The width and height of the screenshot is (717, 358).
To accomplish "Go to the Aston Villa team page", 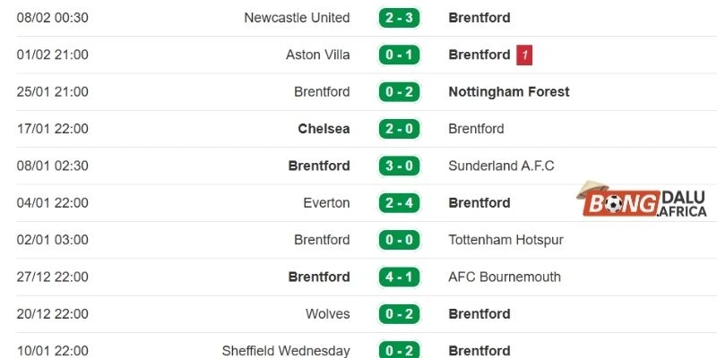I will pyautogui.click(x=317, y=55).
